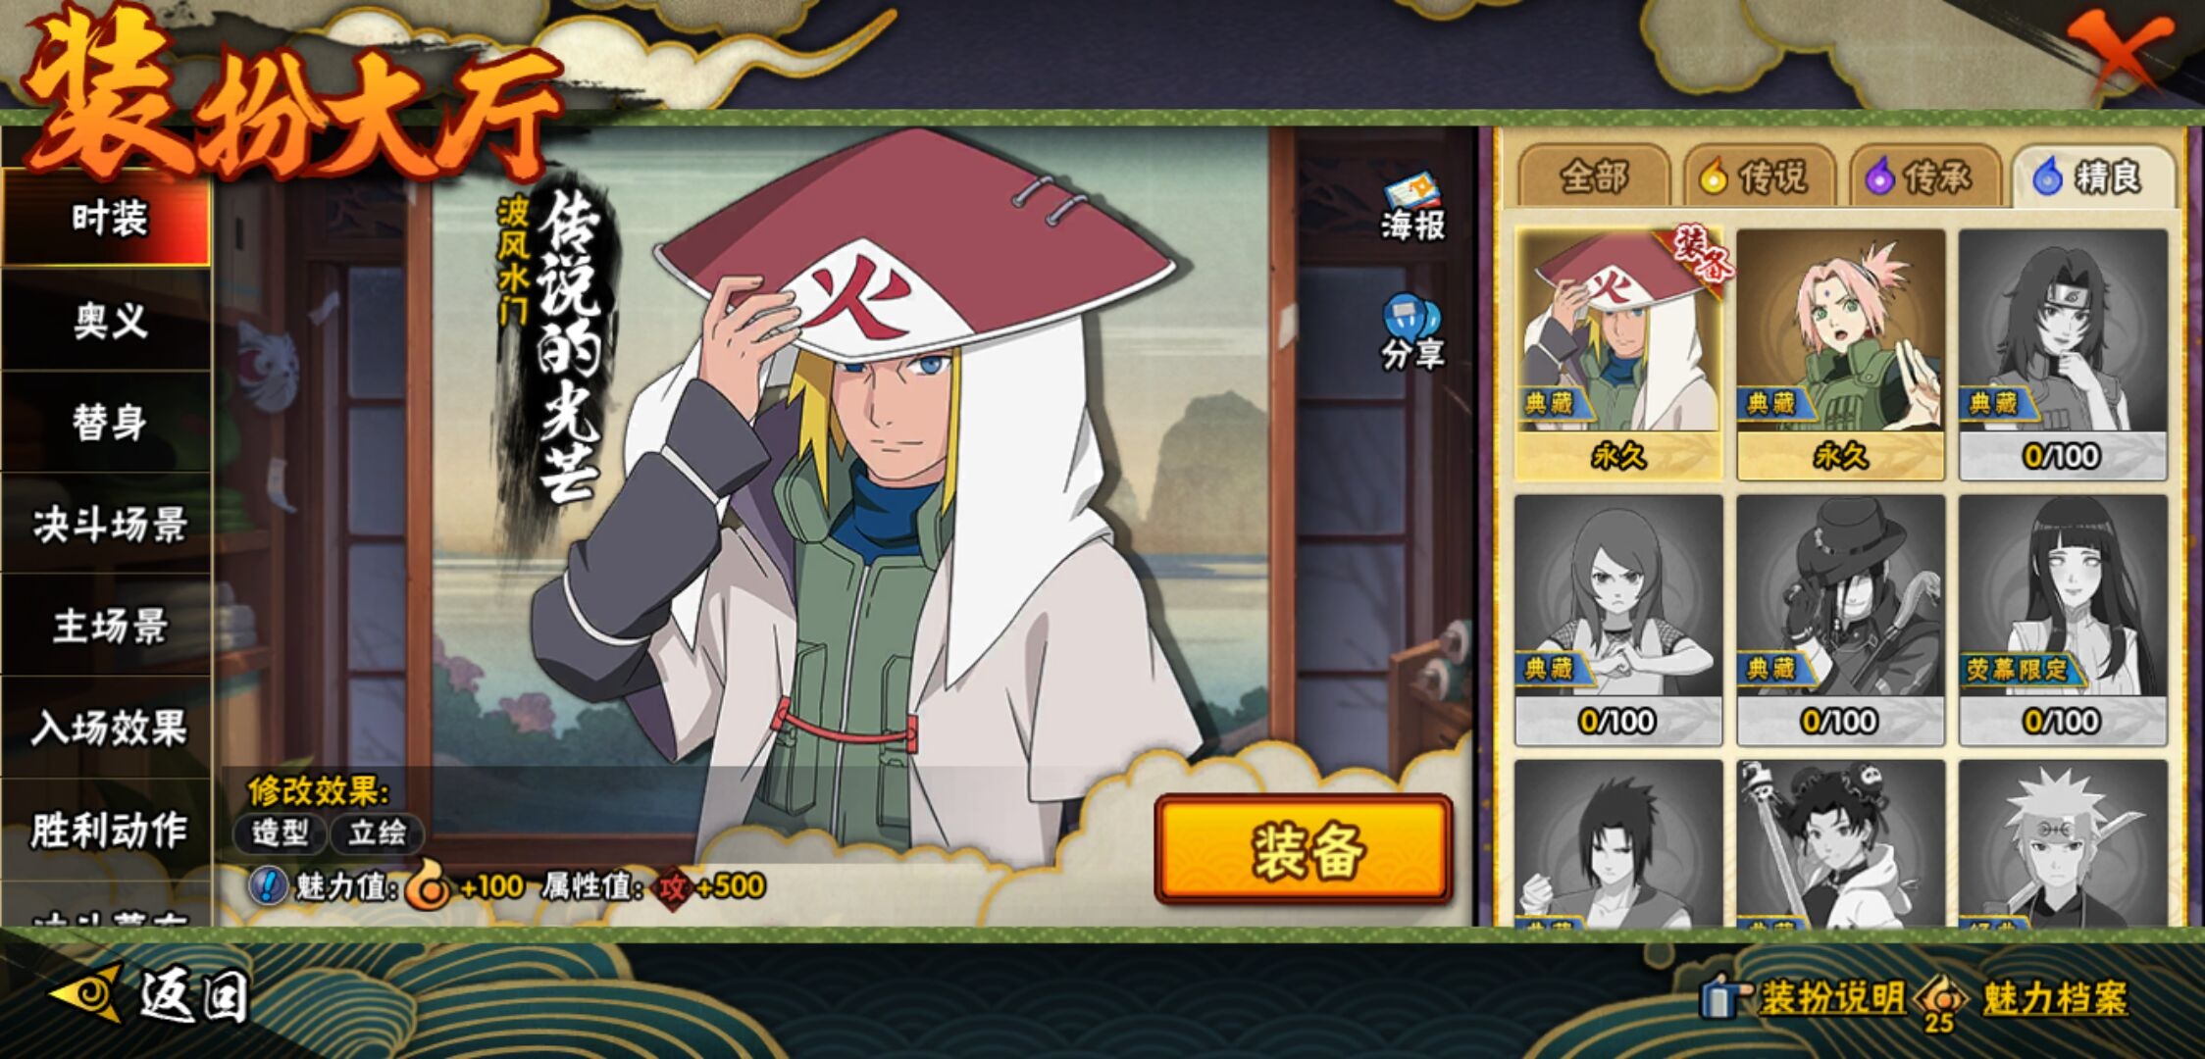
Task: Switch to the 全部 filter tab
Action: tap(1594, 176)
